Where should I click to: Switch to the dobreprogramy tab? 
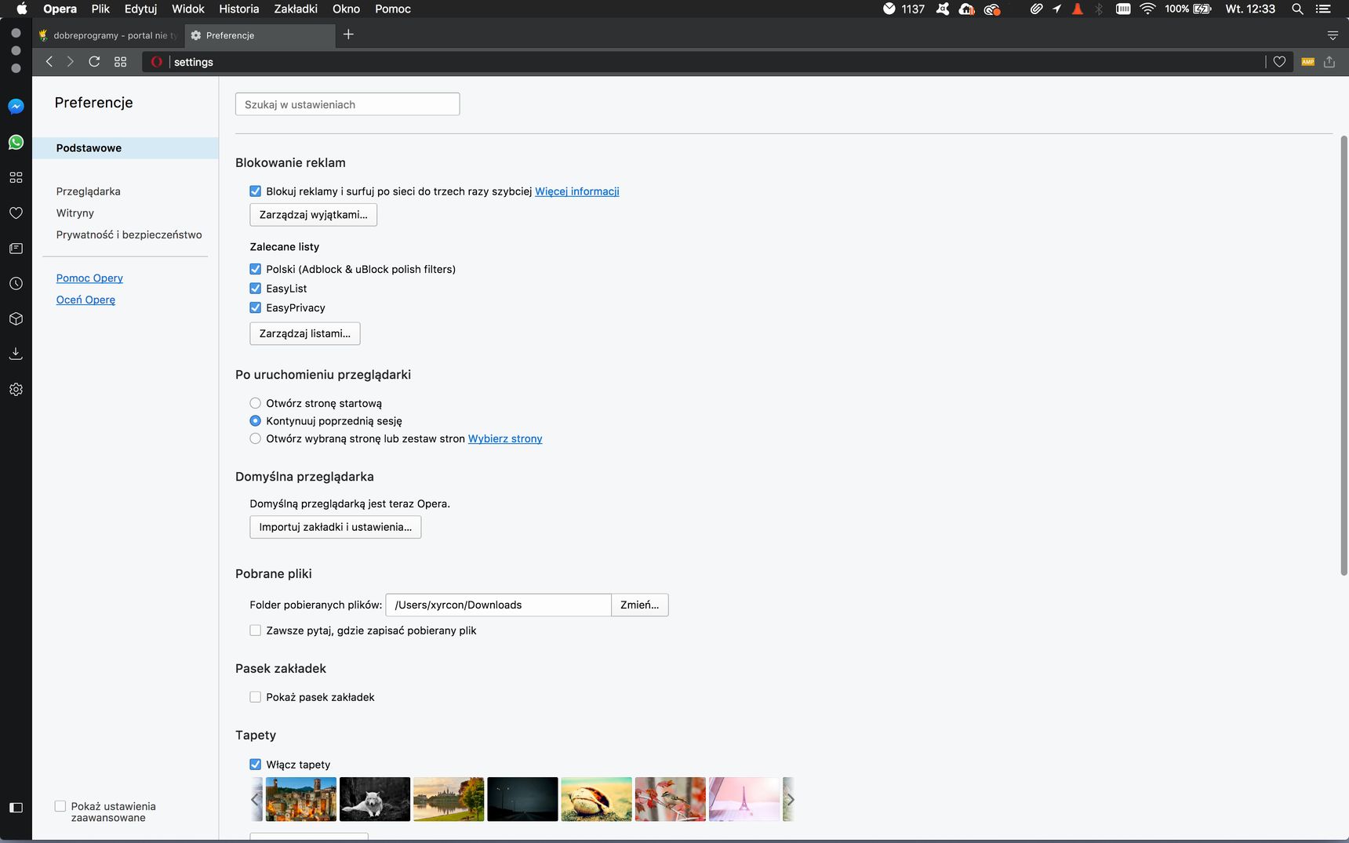pyautogui.click(x=108, y=35)
